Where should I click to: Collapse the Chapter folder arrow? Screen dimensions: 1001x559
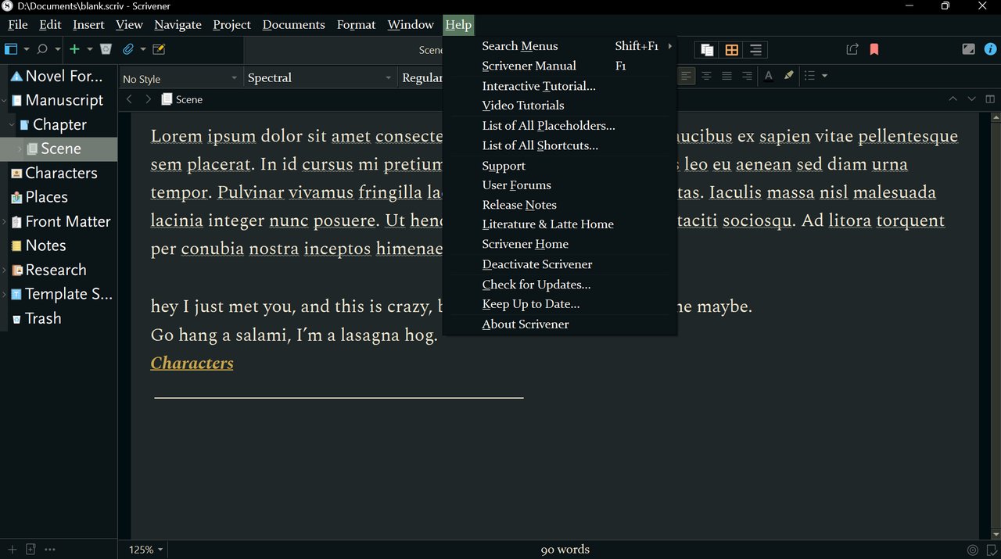point(12,124)
